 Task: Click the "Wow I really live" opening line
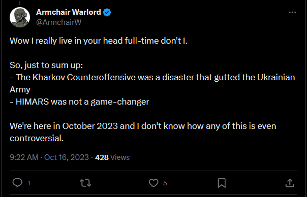pos(99,41)
